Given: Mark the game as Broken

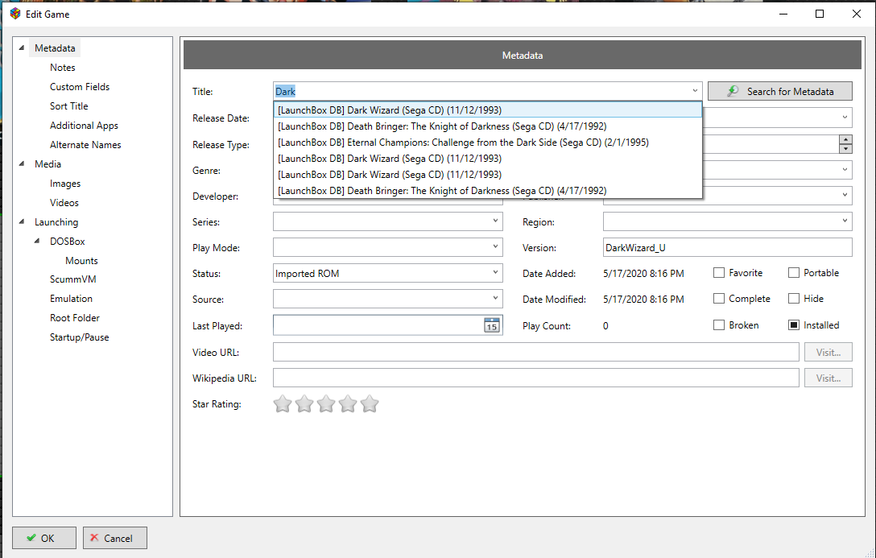Looking at the screenshot, I should tap(719, 324).
